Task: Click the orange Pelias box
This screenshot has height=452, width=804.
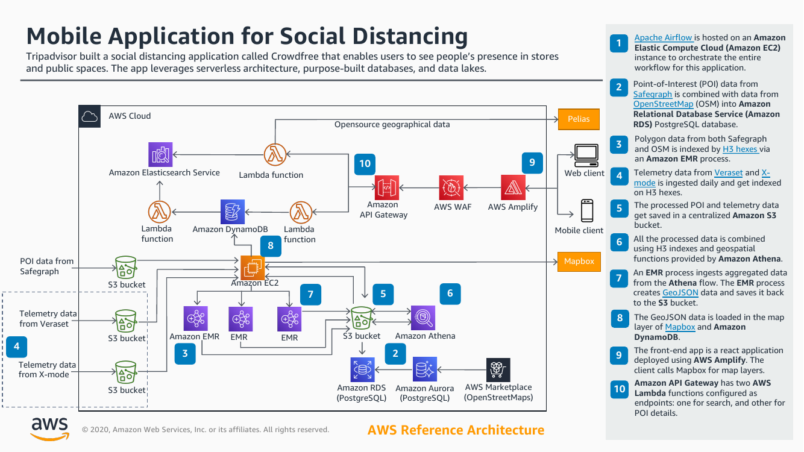Action: tap(579, 119)
